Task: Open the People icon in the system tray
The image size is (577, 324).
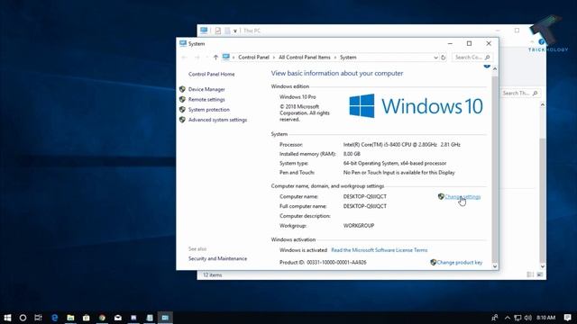Action: tap(495, 318)
